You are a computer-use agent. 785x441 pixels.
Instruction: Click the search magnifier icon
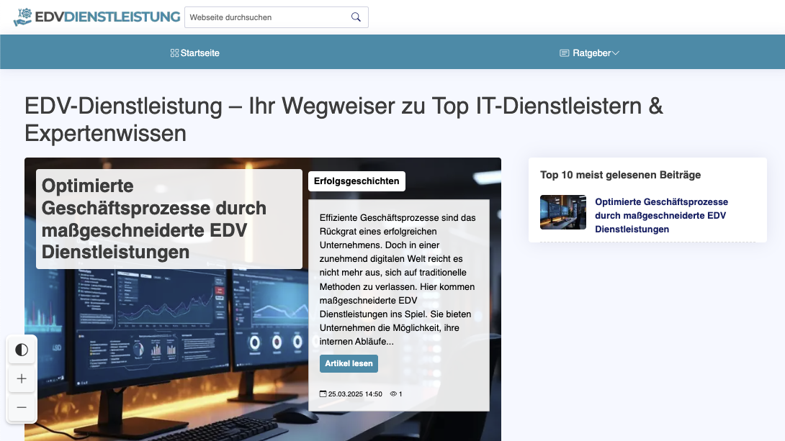point(356,17)
